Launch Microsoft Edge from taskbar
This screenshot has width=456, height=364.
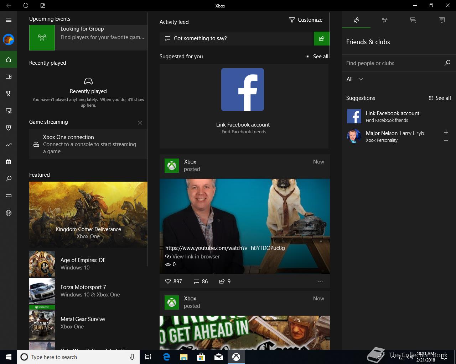click(x=166, y=357)
